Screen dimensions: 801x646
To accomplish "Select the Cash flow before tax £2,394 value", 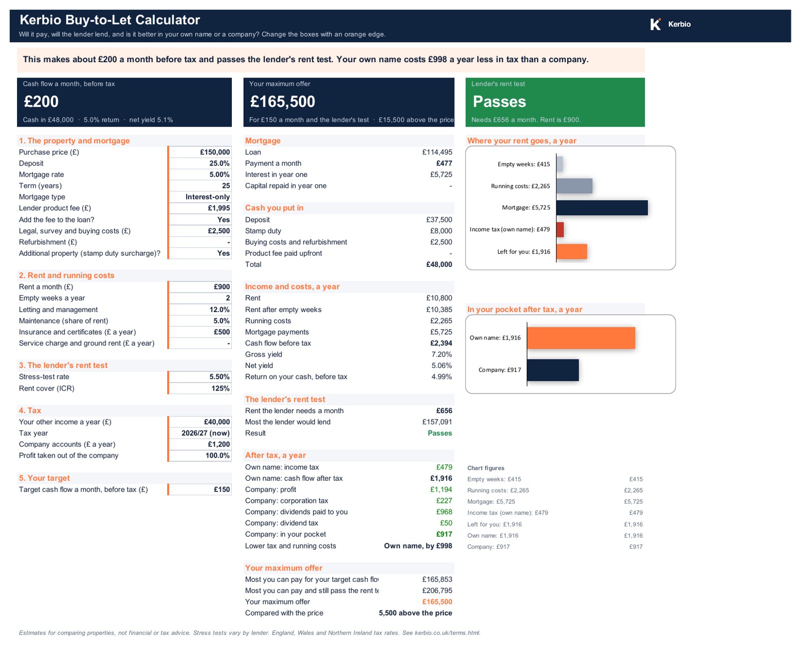I will (441, 344).
